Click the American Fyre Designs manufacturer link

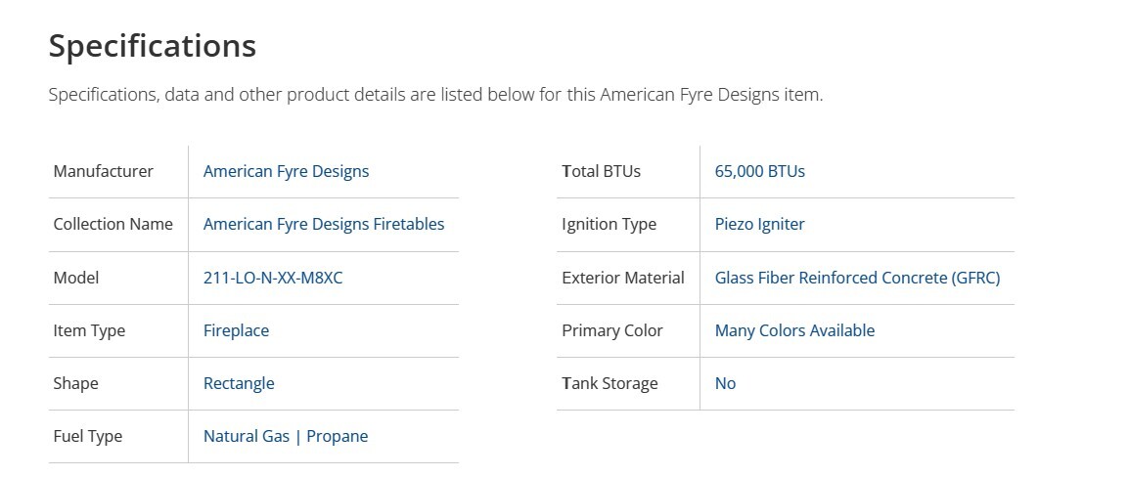coord(286,171)
